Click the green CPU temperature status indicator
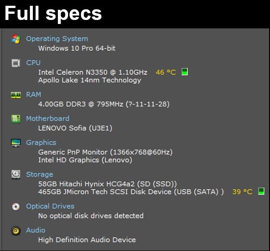This screenshot has height=251, width=270. (x=185, y=71)
